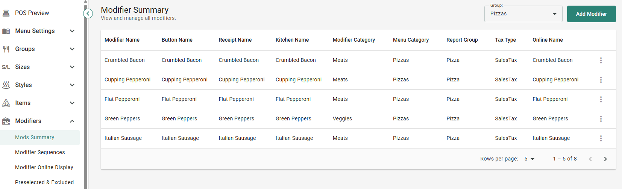Open three-dot menu for Italian Sausage row
The height and width of the screenshot is (189, 622).
601,138
